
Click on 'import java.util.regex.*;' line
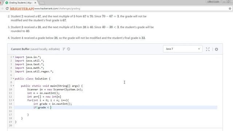coord(34,71)
